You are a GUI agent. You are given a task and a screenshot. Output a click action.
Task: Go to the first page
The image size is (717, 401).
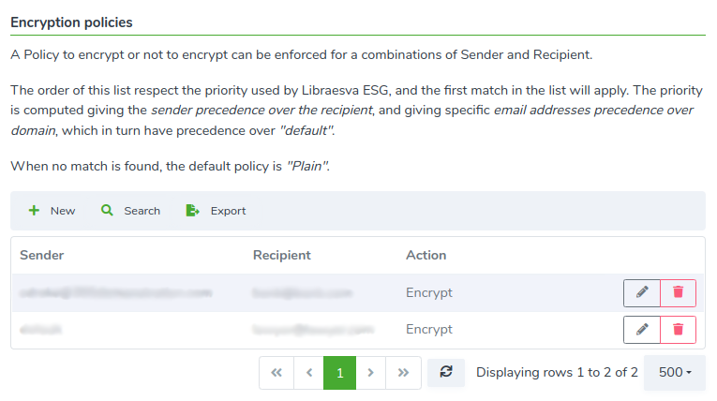point(276,373)
